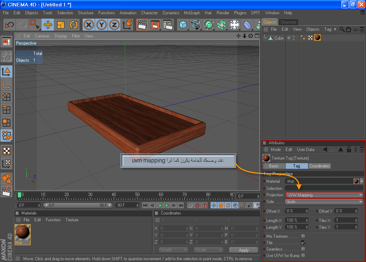Toggle the Z axis lock

click(114, 25)
